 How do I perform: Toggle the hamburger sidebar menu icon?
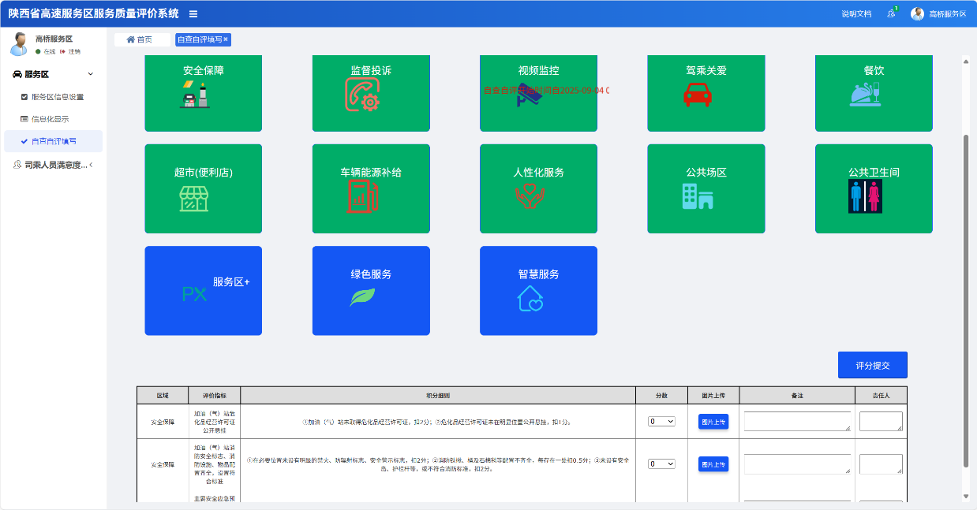193,13
